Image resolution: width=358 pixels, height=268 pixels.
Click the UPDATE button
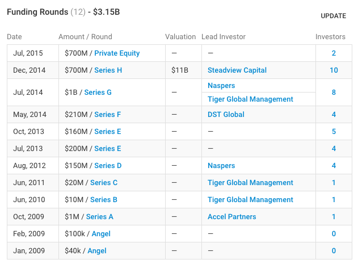click(333, 16)
